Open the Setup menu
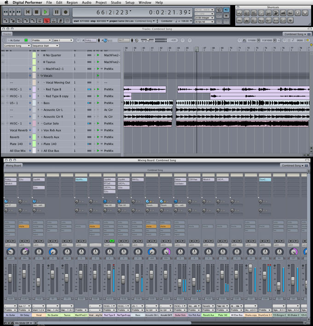 pyautogui.click(x=130, y=2)
